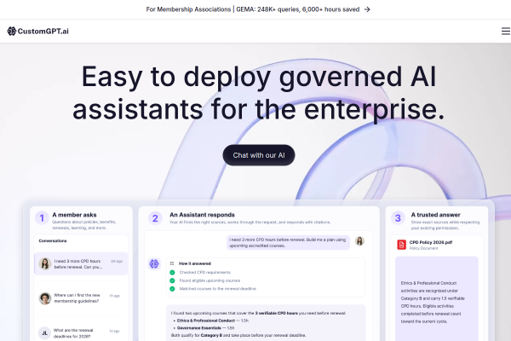Click the 'Governance Essentials' course bullet
The height and width of the screenshot is (341, 511).
tap(204, 328)
